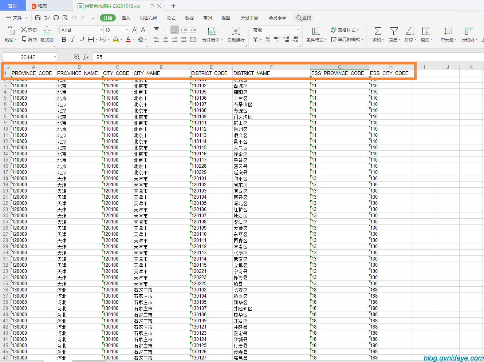Toggle Bold formatting
This screenshot has width=484, height=362.
pos(64,39)
